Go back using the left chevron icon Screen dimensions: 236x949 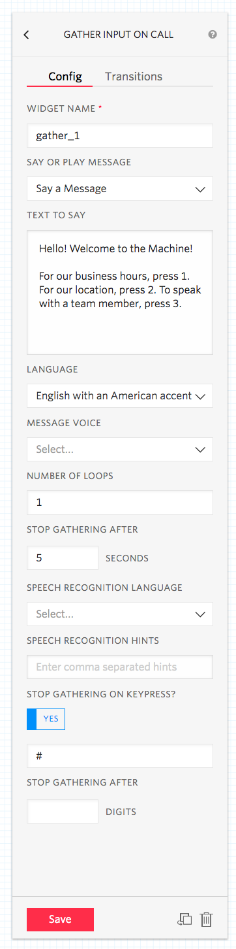coord(26,35)
